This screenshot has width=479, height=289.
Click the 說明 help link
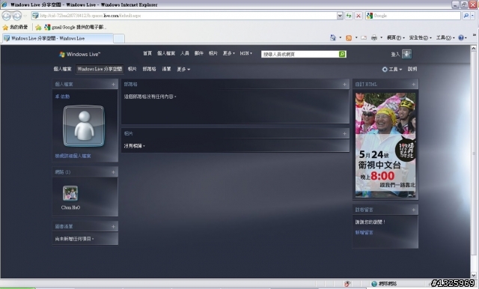coord(412,70)
